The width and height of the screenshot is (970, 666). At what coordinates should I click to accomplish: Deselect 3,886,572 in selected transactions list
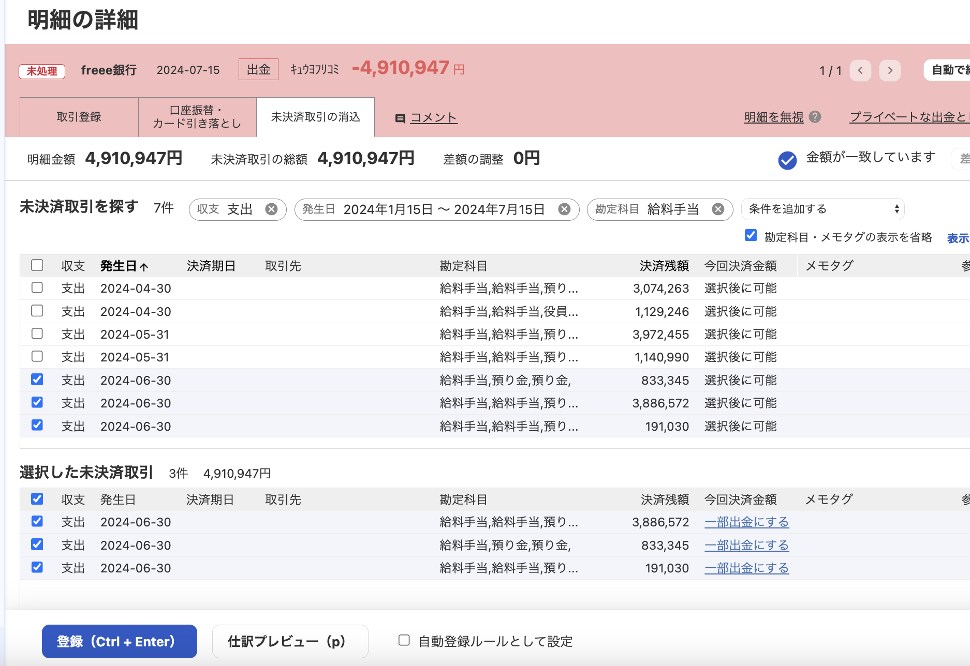(37, 521)
